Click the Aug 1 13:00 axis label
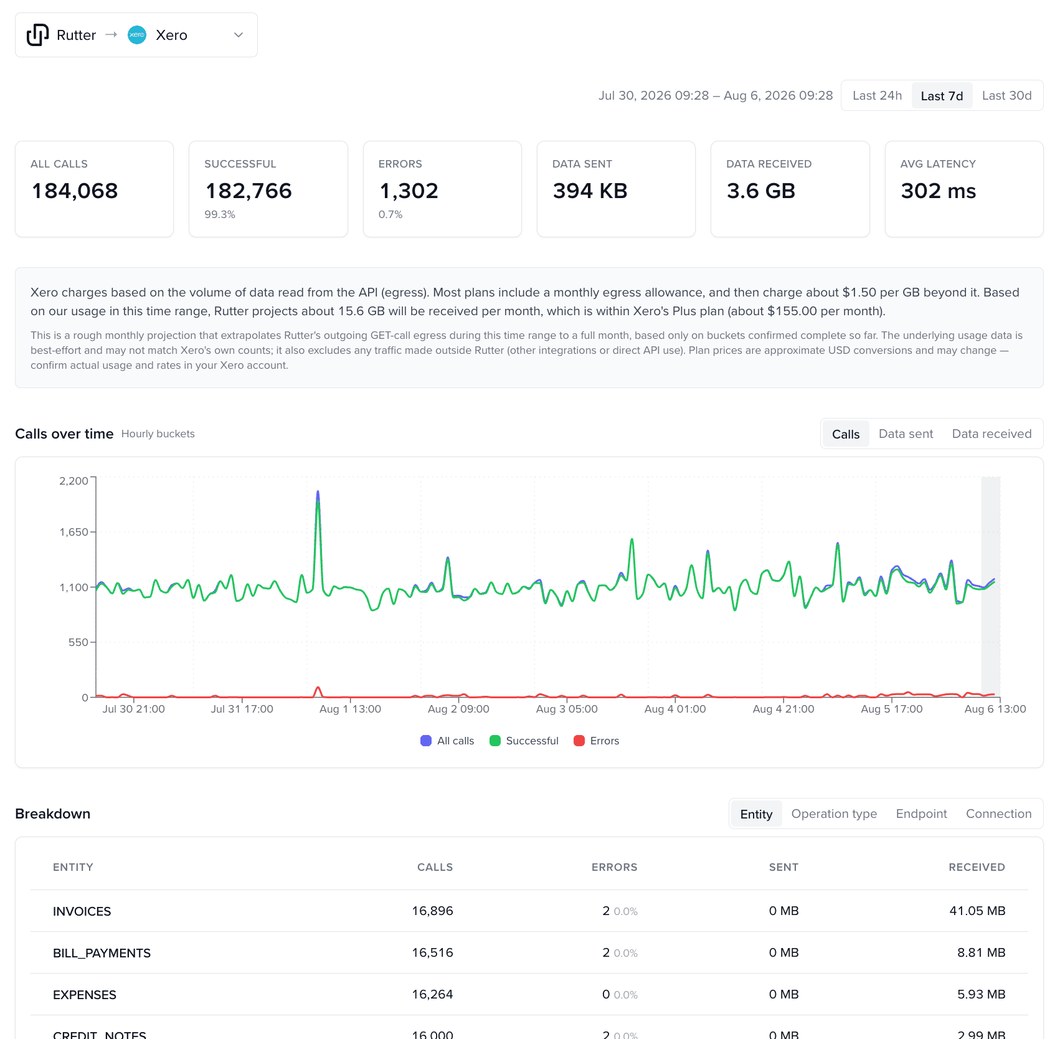 (350, 709)
